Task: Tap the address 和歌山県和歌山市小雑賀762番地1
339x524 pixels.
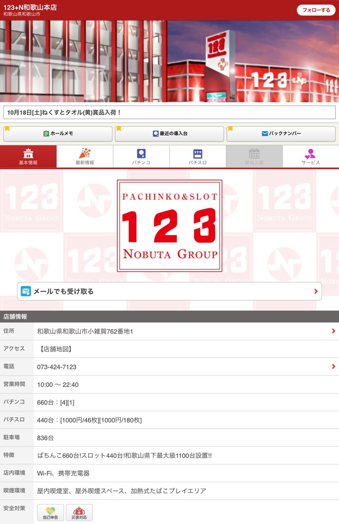Action: click(x=85, y=331)
